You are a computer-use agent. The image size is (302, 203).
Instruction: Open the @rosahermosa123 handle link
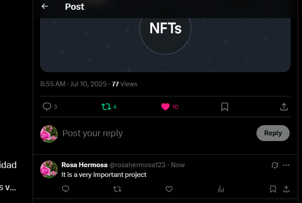click(x=138, y=165)
